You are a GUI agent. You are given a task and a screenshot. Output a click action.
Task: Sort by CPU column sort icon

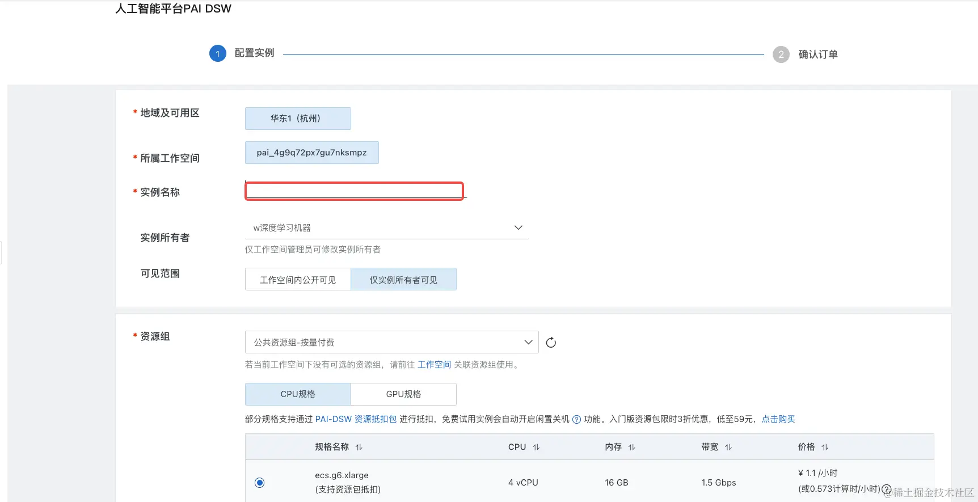pos(536,448)
